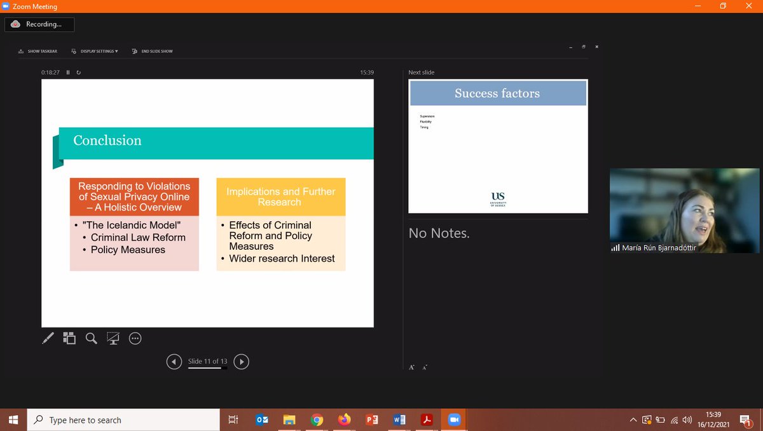The width and height of the screenshot is (763, 431).
Task: Open the volume control in system tray
Action: point(687,420)
